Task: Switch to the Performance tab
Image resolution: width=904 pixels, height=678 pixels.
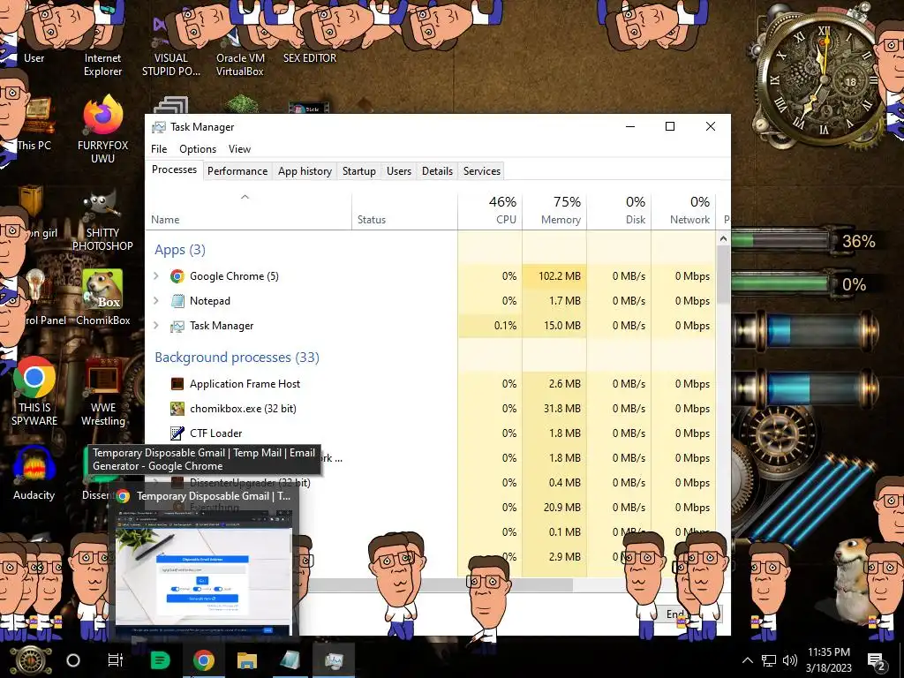Action: [237, 171]
